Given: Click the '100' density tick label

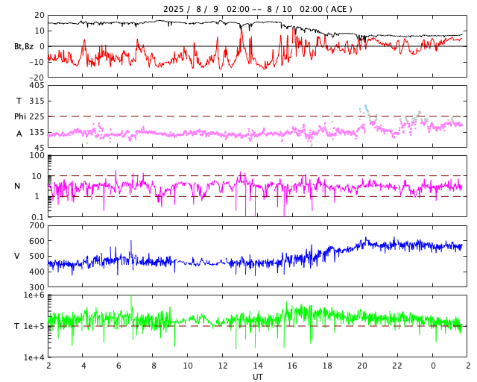Looking at the screenshot, I should [37, 155].
